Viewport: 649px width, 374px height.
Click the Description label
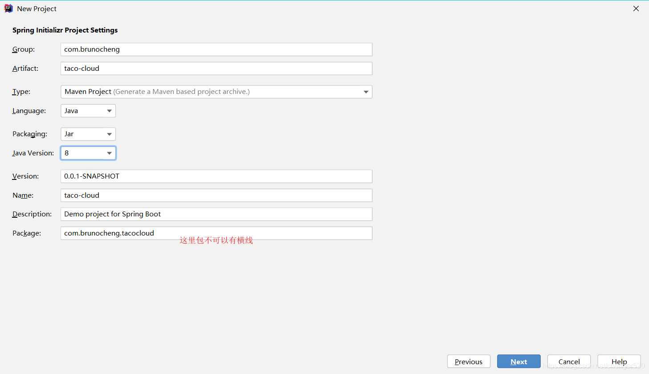coord(32,214)
